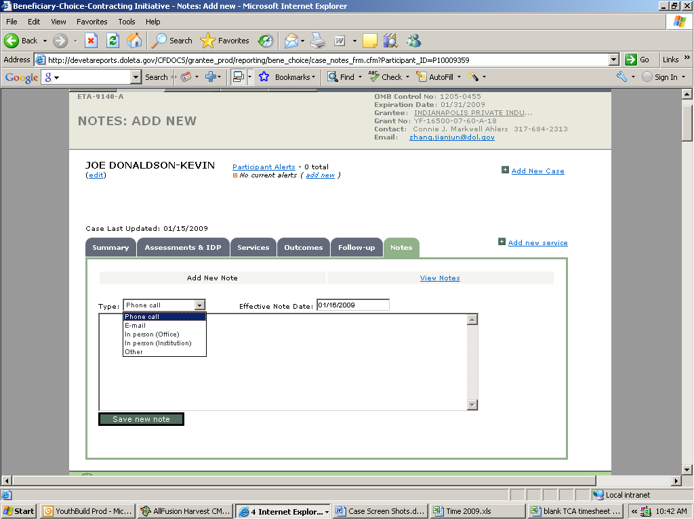Viewport: 694px width, 520px height.
Task: Click Google toolbar AutoFill icon
Action: (x=422, y=77)
